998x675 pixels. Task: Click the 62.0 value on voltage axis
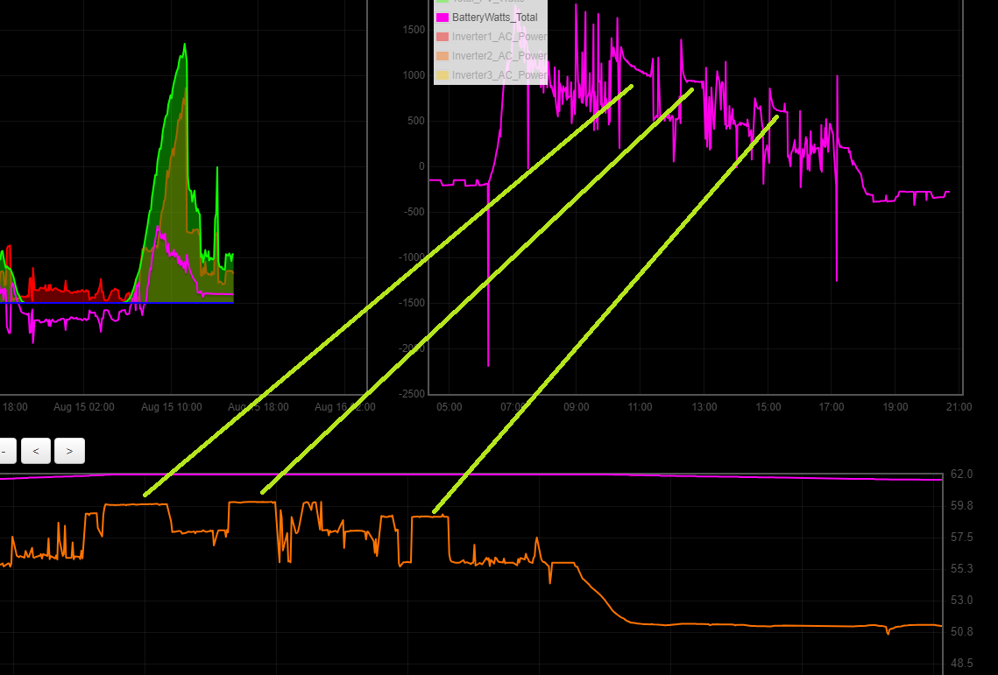[x=961, y=474]
